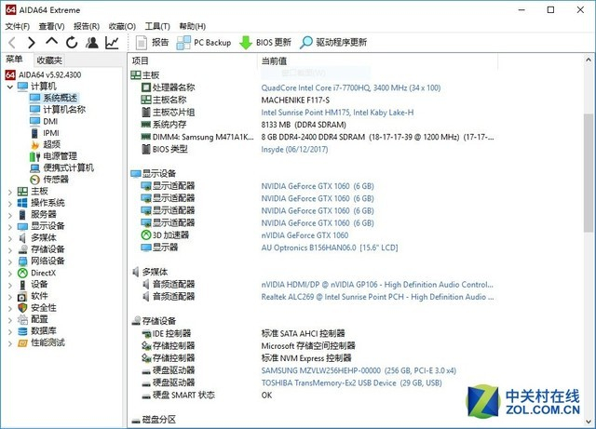
Task: Refresh the current page
Action: coord(72,43)
